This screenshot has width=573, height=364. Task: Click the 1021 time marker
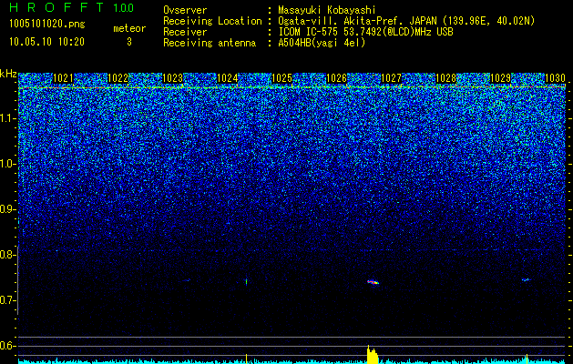(x=63, y=78)
